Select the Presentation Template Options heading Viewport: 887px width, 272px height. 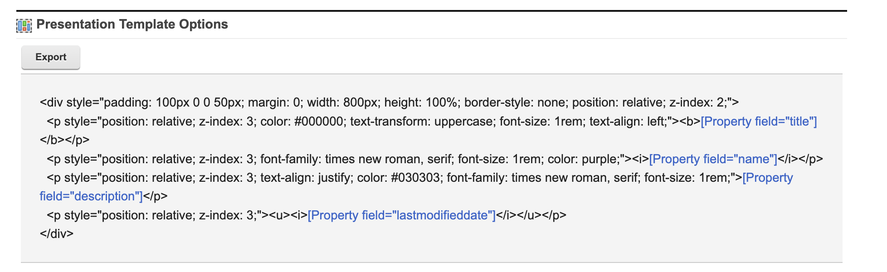[x=132, y=24]
